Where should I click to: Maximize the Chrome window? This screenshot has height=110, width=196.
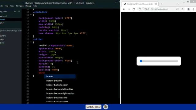pos(188,2)
